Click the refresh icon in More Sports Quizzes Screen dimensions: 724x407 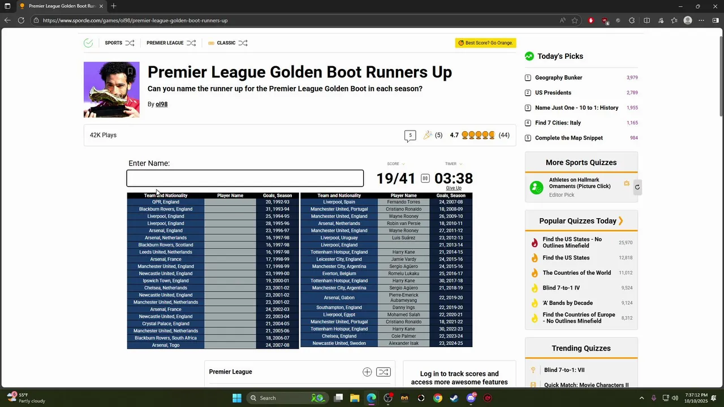(637, 187)
